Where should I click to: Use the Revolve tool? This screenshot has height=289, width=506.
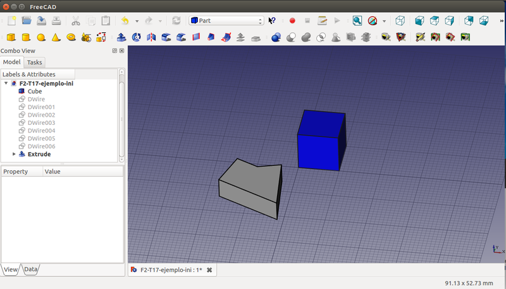pyautogui.click(x=136, y=37)
